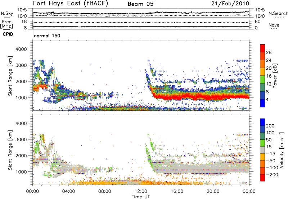Select the 'Beam 05' label
The image size is (288, 199).
click(140, 4)
